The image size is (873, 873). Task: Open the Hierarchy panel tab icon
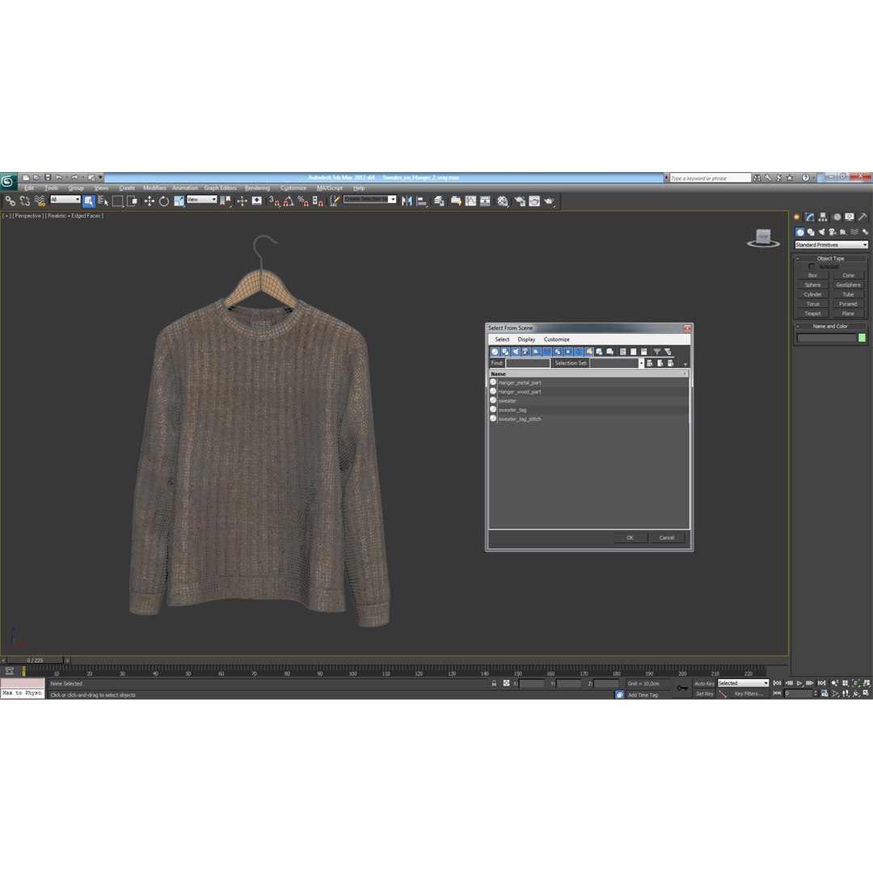(x=823, y=217)
